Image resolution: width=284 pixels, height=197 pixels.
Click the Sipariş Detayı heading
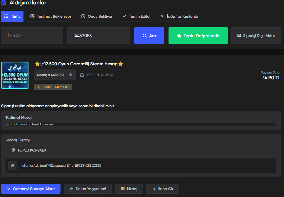(x=18, y=140)
